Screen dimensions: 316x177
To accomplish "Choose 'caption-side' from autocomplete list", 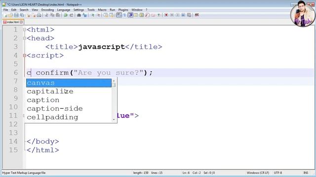I will (x=69, y=109).
